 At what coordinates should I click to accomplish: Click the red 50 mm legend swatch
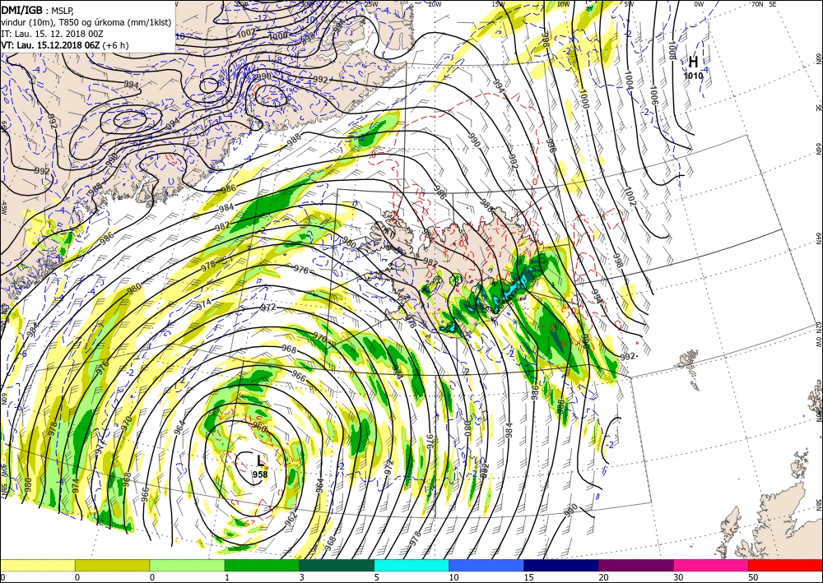(x=785, y=565)
